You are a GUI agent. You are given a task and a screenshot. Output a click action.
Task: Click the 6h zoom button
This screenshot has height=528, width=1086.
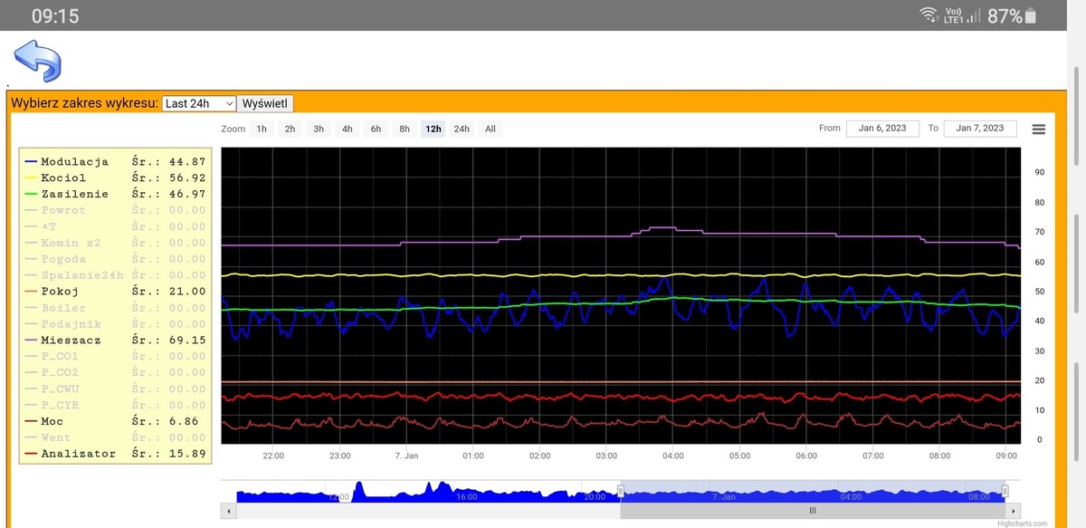(x=376, y=129)
